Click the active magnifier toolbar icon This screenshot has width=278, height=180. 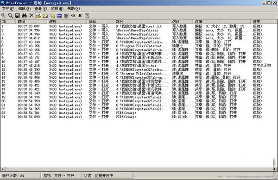pyautogui.click(x=11, y=16)
